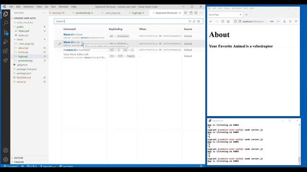Clear the keybindings search input icon
This screenshot has width=307, height=172.
(x=199, y=21)
